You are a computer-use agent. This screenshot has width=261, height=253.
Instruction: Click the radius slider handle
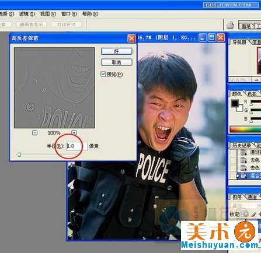[19, 154]
